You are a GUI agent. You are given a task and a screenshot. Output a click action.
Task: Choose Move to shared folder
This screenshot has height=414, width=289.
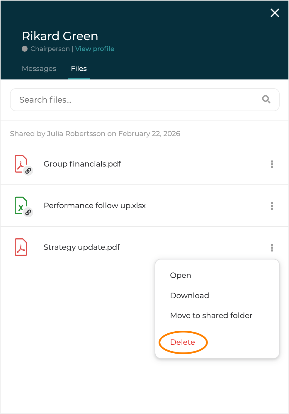pos(211,315)
